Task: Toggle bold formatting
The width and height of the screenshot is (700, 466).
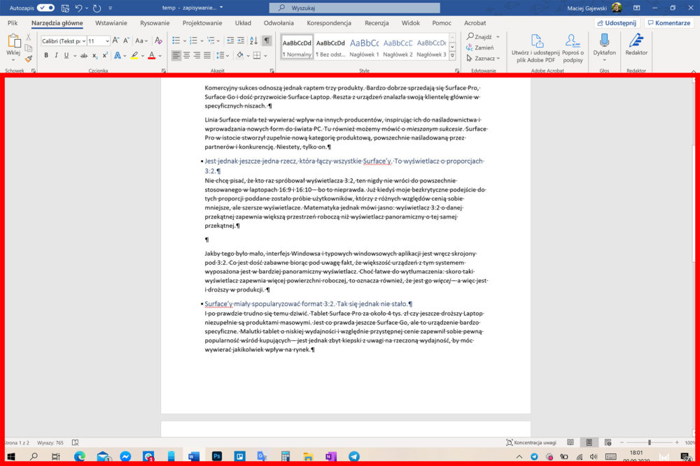Action: pyautogui.click(x=46, y=55)
